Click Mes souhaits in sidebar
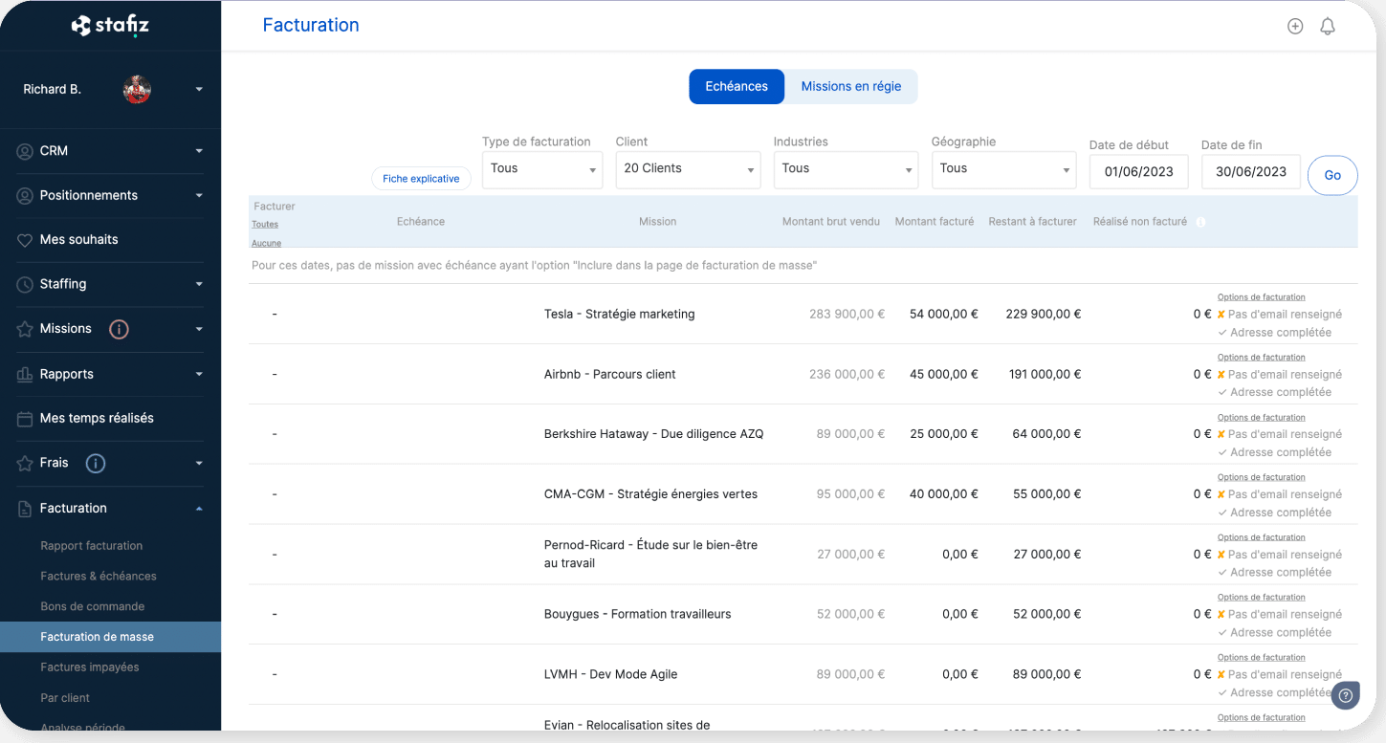This screenshot has width=1386, height=743. point(78,240)
